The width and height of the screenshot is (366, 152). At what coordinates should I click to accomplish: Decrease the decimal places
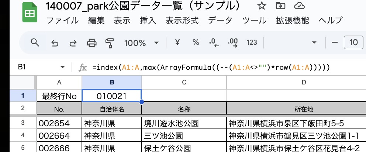(x=214, y=43)
